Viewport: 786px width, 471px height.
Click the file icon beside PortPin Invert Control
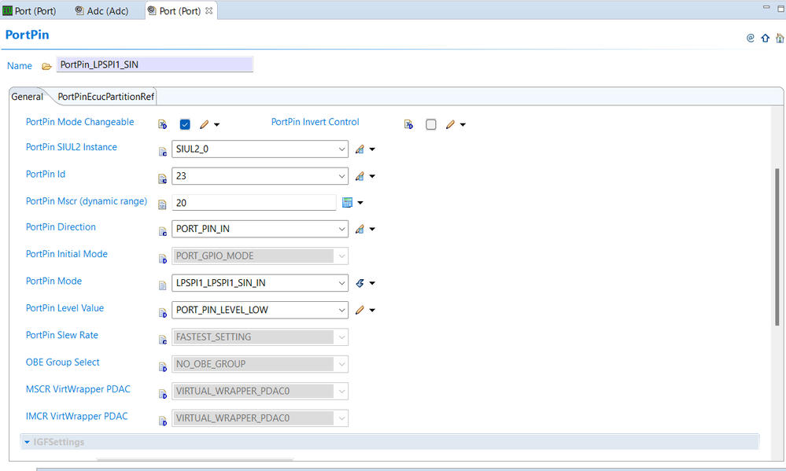click(x=408, y=124)
